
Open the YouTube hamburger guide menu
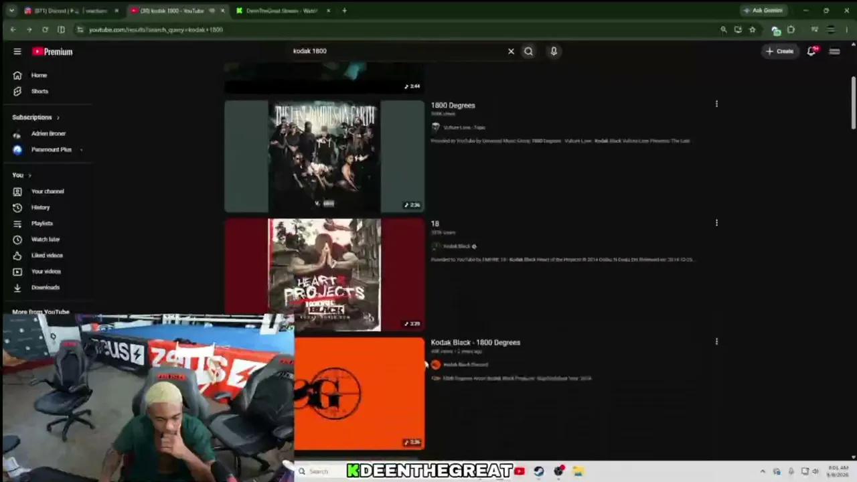pyautogui.click(x=17, y=52)
